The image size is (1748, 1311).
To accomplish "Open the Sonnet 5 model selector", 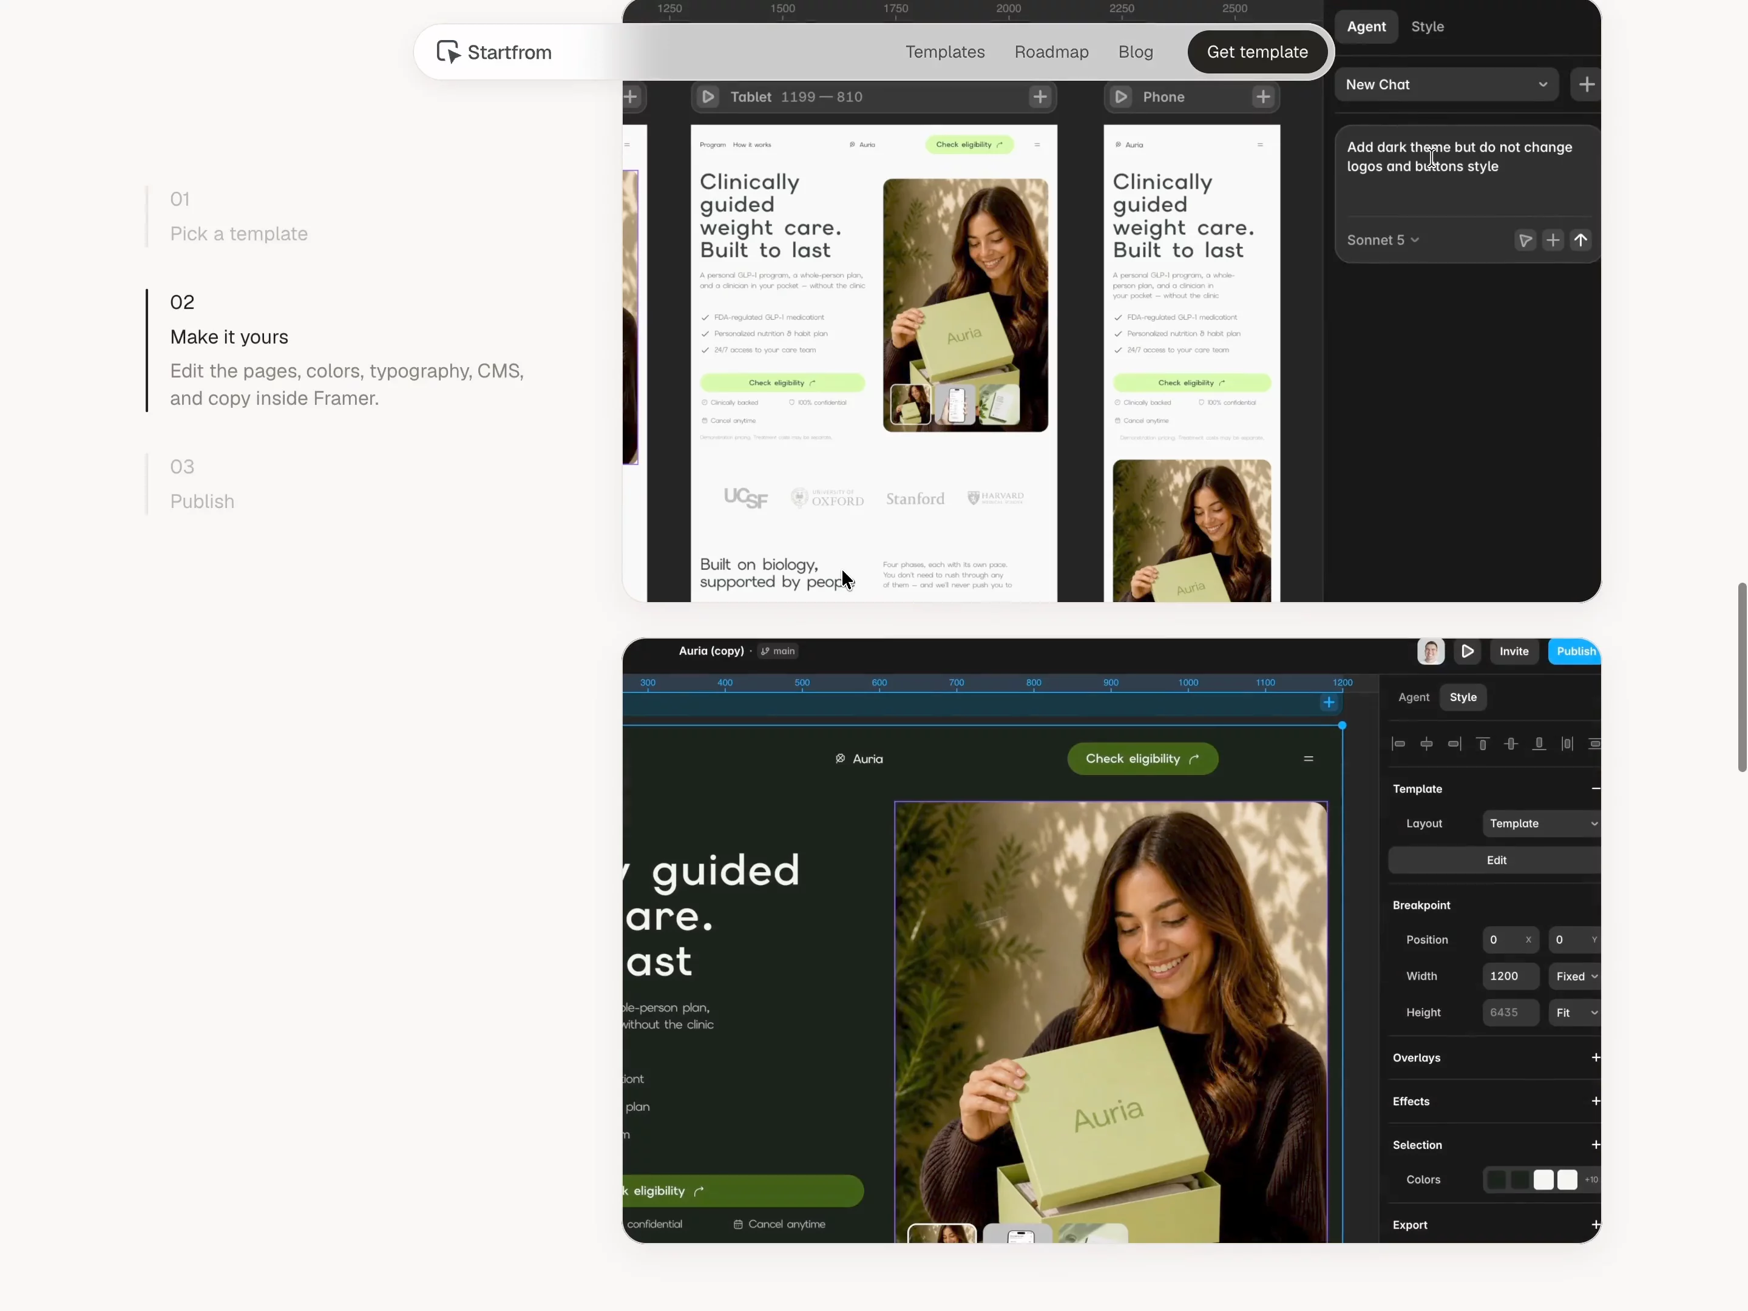I will click(1383, 240).
